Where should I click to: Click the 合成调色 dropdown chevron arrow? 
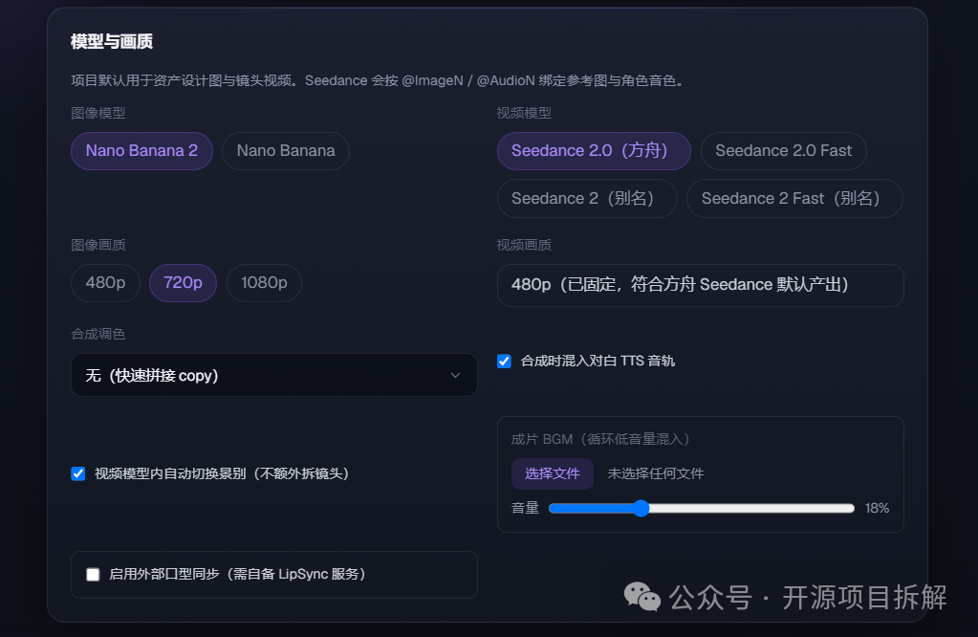pos(455,375)
